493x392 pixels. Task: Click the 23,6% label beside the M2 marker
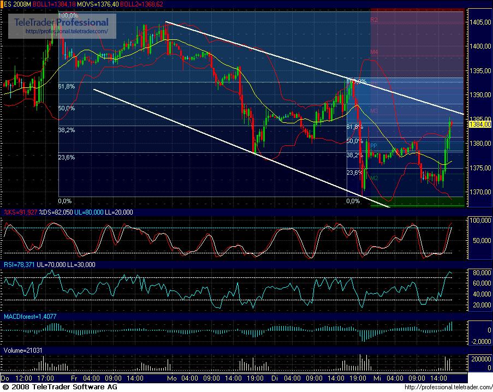pos(355,173)
